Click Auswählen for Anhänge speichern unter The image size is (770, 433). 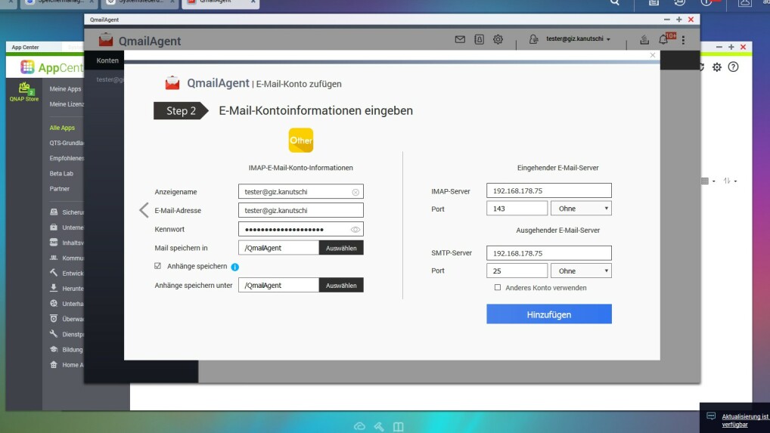coord(341,285)
